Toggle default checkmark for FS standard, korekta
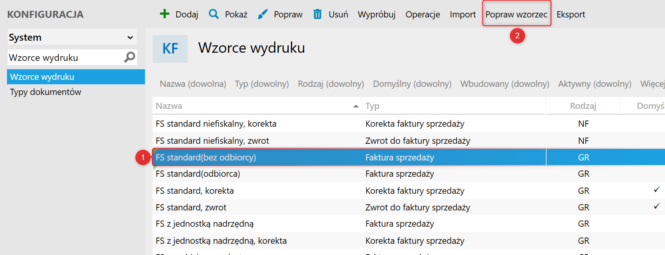 click(x=656, y=190)
